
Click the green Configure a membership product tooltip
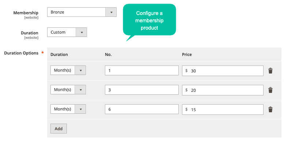(149, 20)
